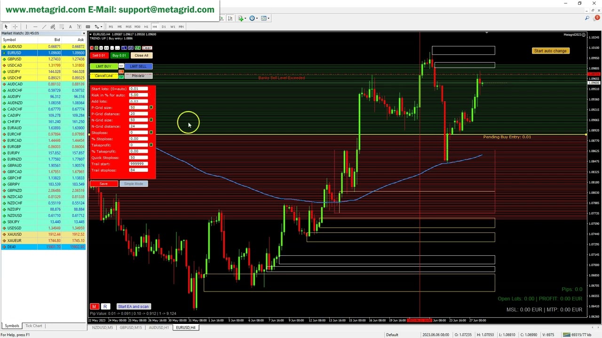This screenshot has height=338, width=602.
Task: Click the Start lots input field
Action: tap(139, 89)
